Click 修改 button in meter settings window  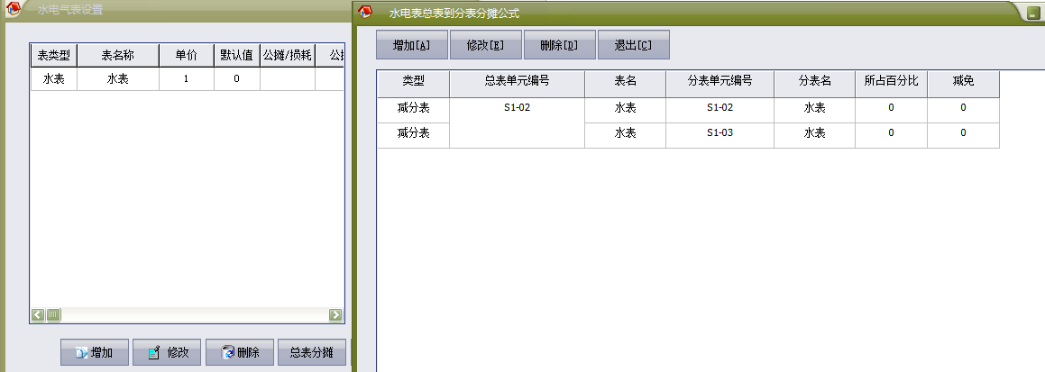[x=167, y=353]
